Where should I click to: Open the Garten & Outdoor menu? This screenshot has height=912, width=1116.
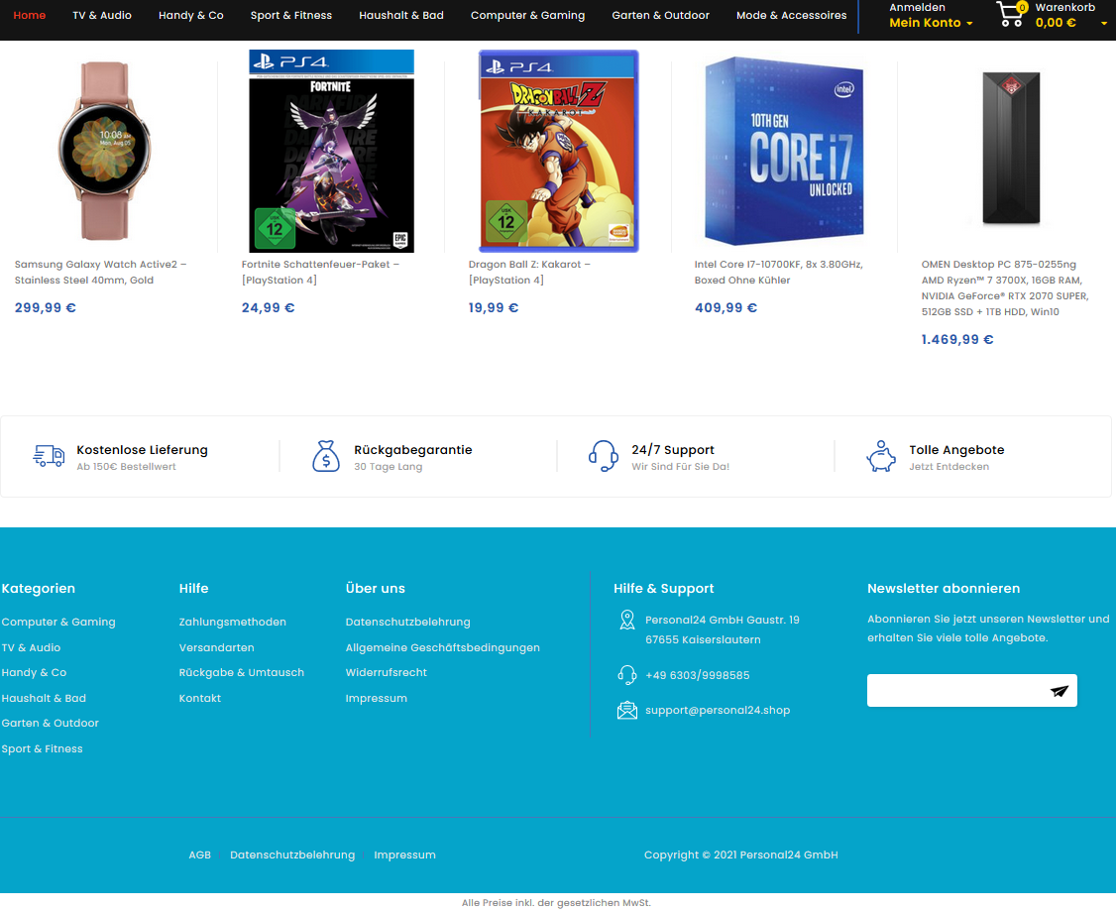(x=660, y=15)
